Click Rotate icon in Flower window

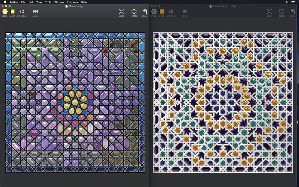(x=134, y=12)
